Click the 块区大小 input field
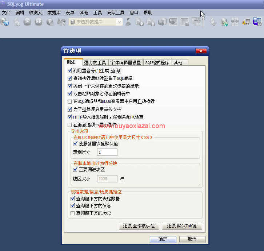The image size is (264, 251). coord(107,179)
